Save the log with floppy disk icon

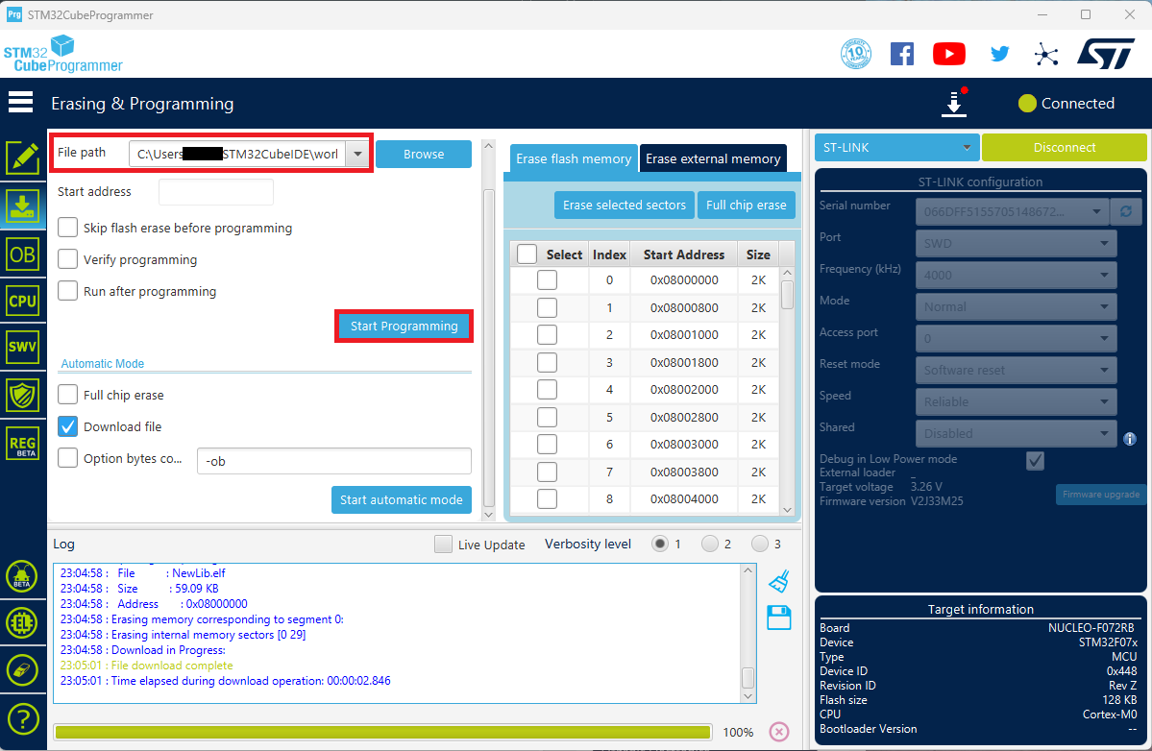click(779, 618)
